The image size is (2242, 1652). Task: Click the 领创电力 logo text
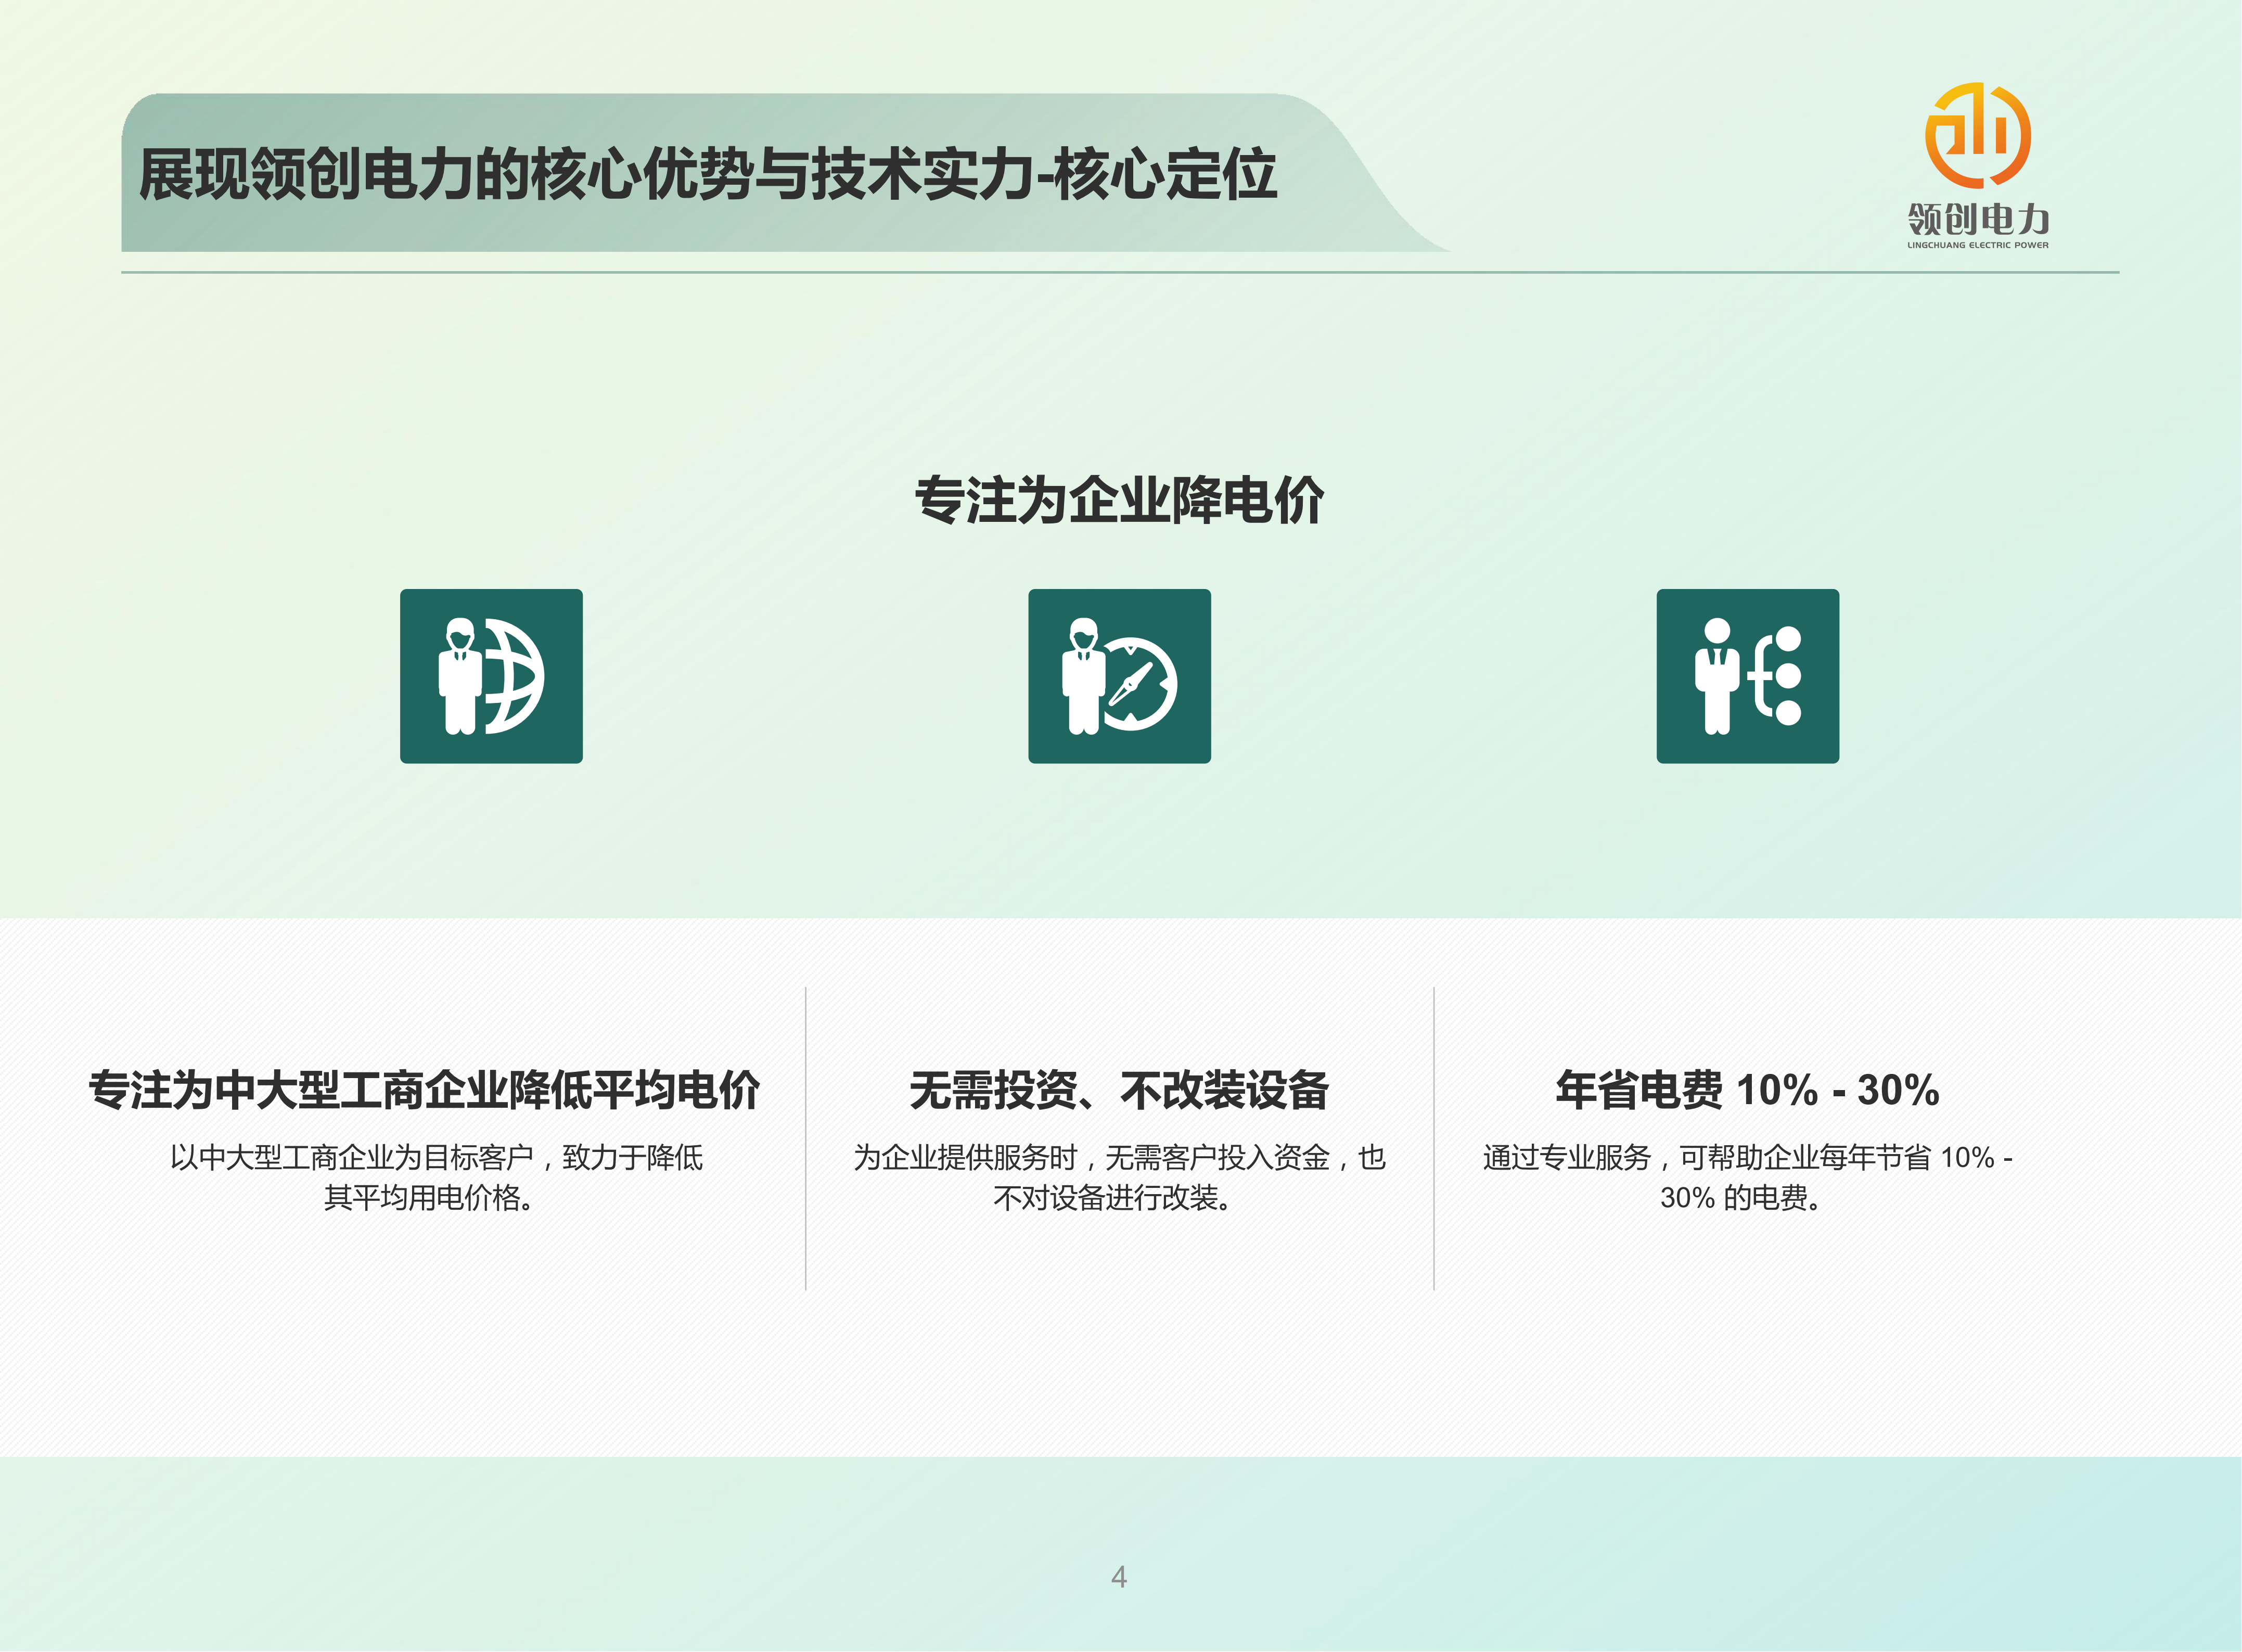[x=1977, y=218]
